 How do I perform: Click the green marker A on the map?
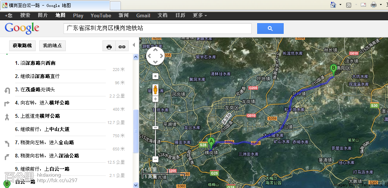(211, 142)
